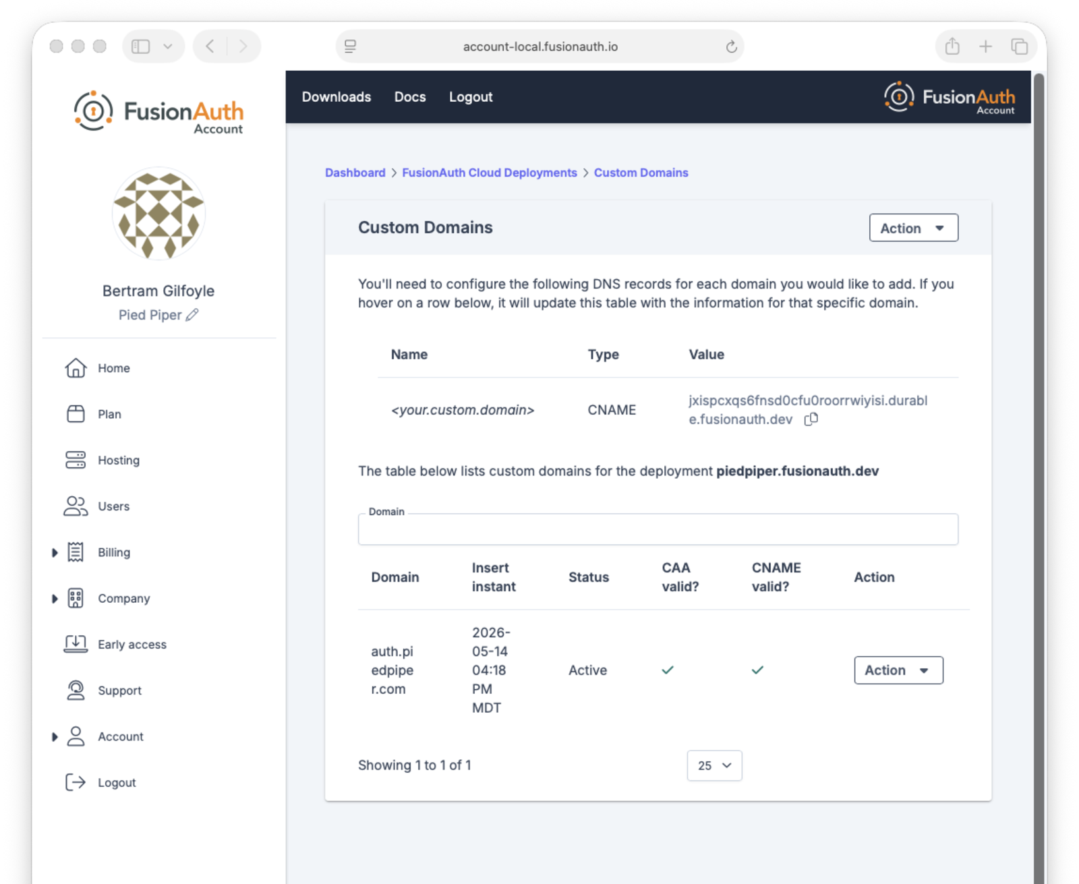The image size is (1079, 884).
Task: Open Action dropdown for auth.piedpiper.com row
Action: coord(898,670)
